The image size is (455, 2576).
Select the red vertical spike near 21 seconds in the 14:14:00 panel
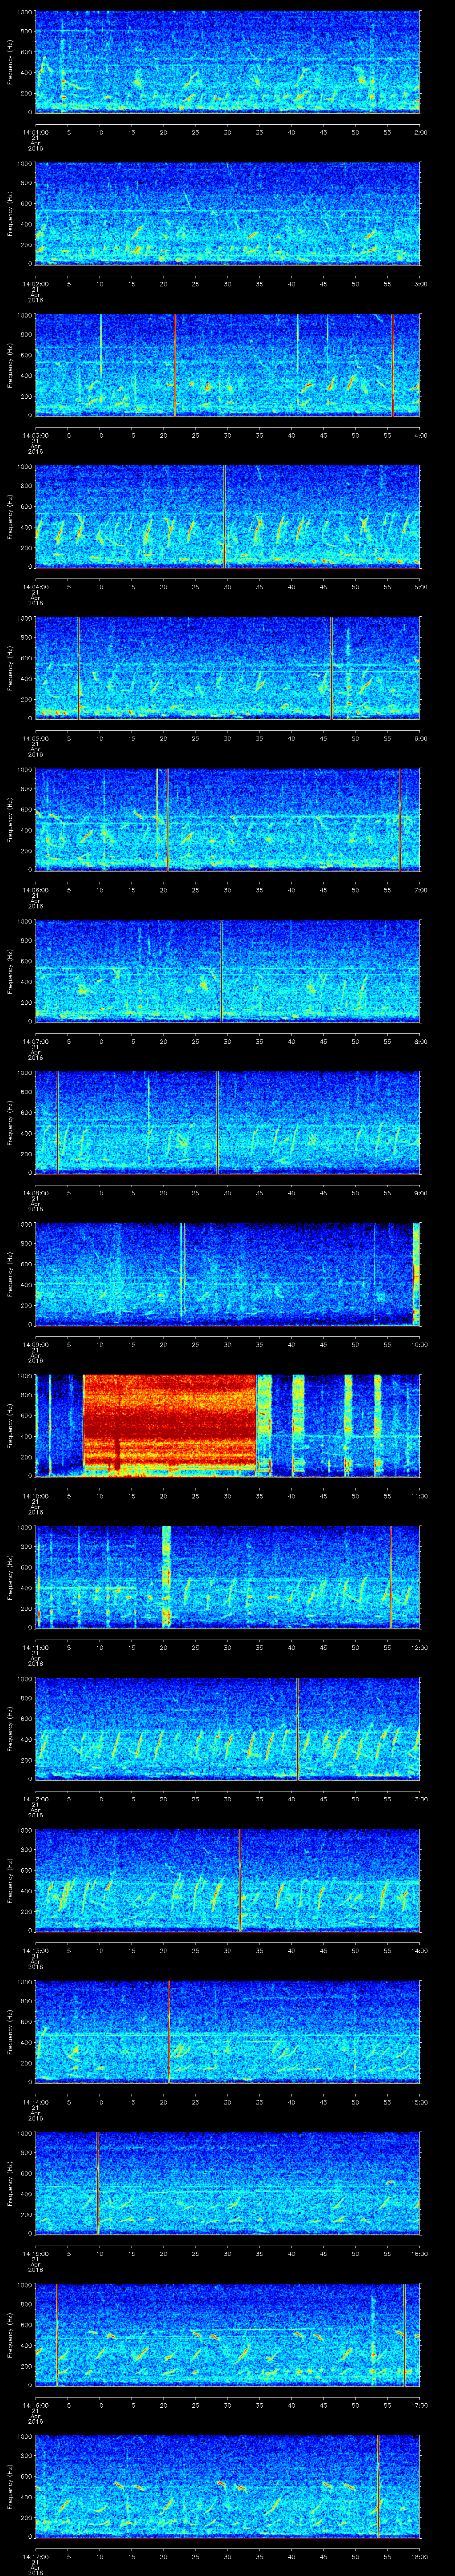168,2033
